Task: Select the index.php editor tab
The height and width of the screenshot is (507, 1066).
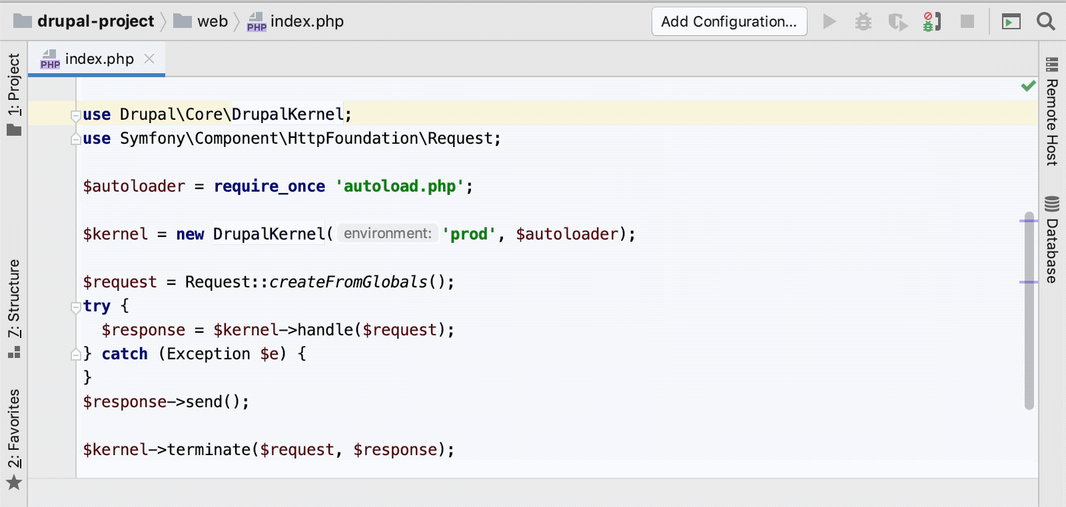Action: (x=99, y=59)
